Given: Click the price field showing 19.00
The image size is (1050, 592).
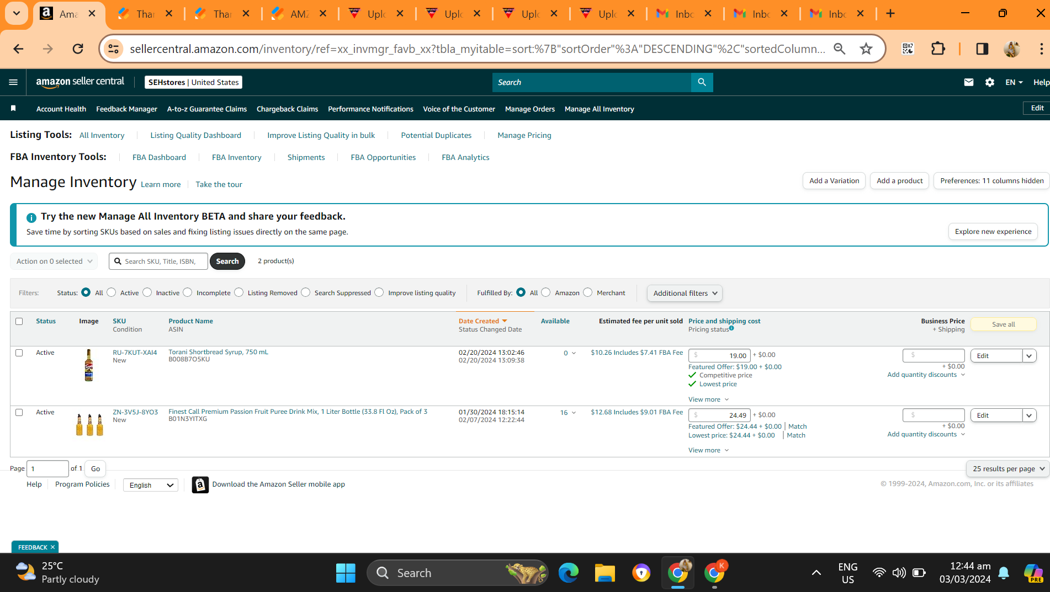Looking at the screenshot, I should pyautogui.click(x=719, y=355).
